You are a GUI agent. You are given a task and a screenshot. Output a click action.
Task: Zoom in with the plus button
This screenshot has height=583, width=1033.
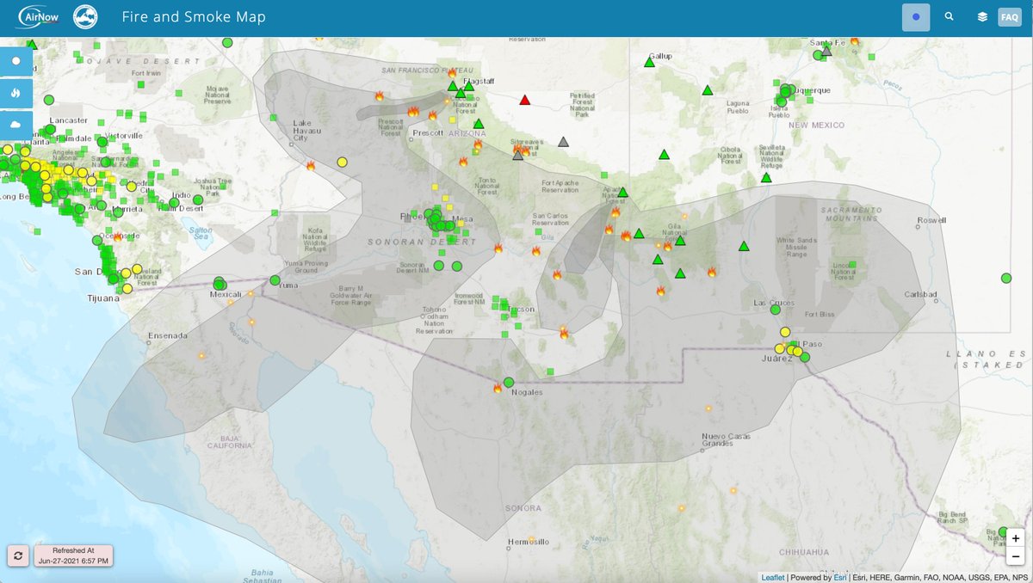point(1016,538)
